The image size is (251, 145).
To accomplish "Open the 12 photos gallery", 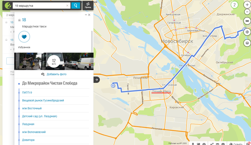I will point(54,61).
